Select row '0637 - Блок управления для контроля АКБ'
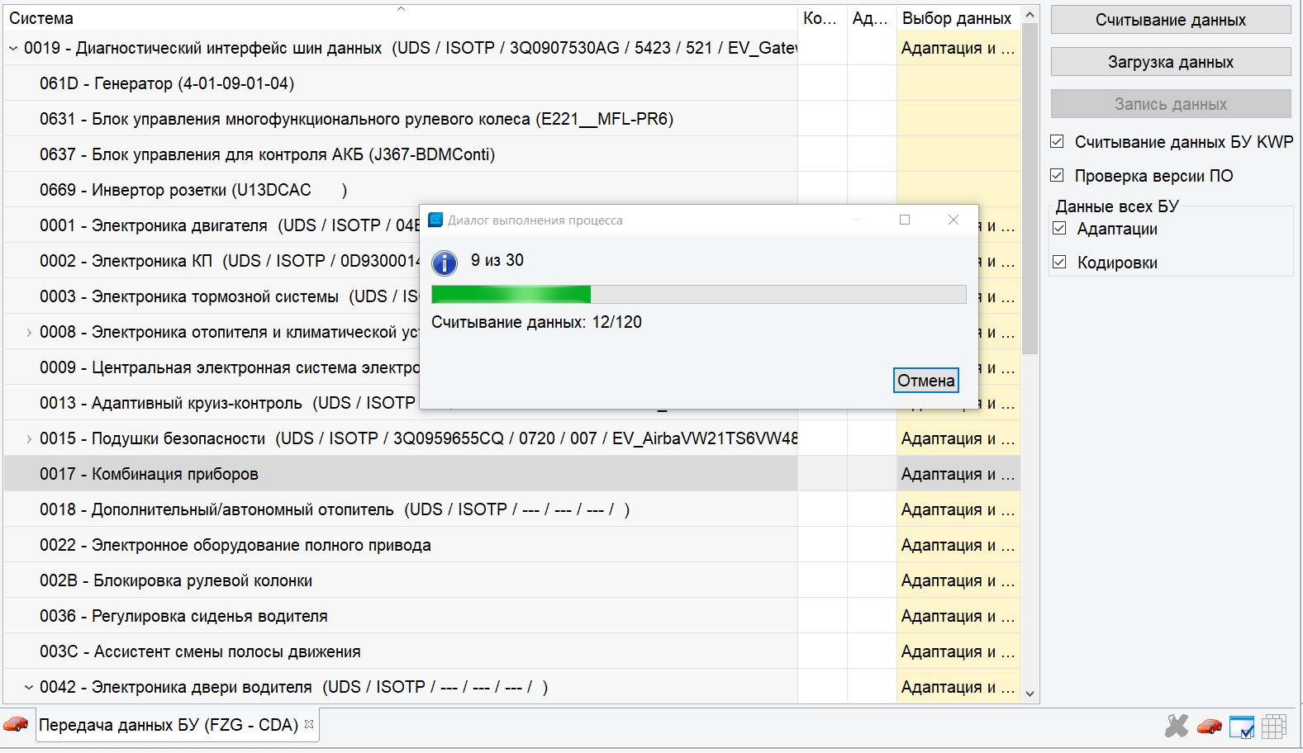 click(401, 154)
